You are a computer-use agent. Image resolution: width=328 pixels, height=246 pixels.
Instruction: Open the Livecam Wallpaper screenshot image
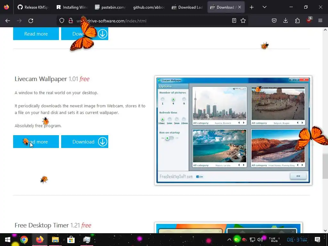coord(233,130)
